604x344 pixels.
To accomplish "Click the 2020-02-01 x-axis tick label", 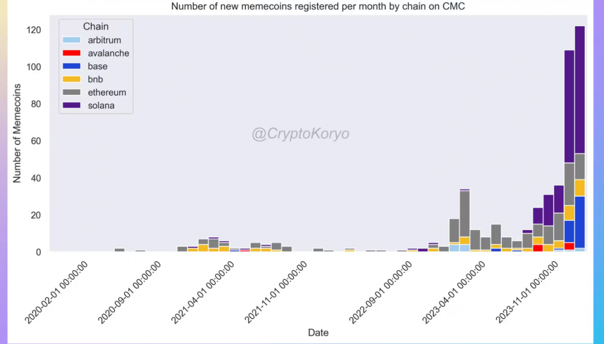I will click(x=58, y=292).
